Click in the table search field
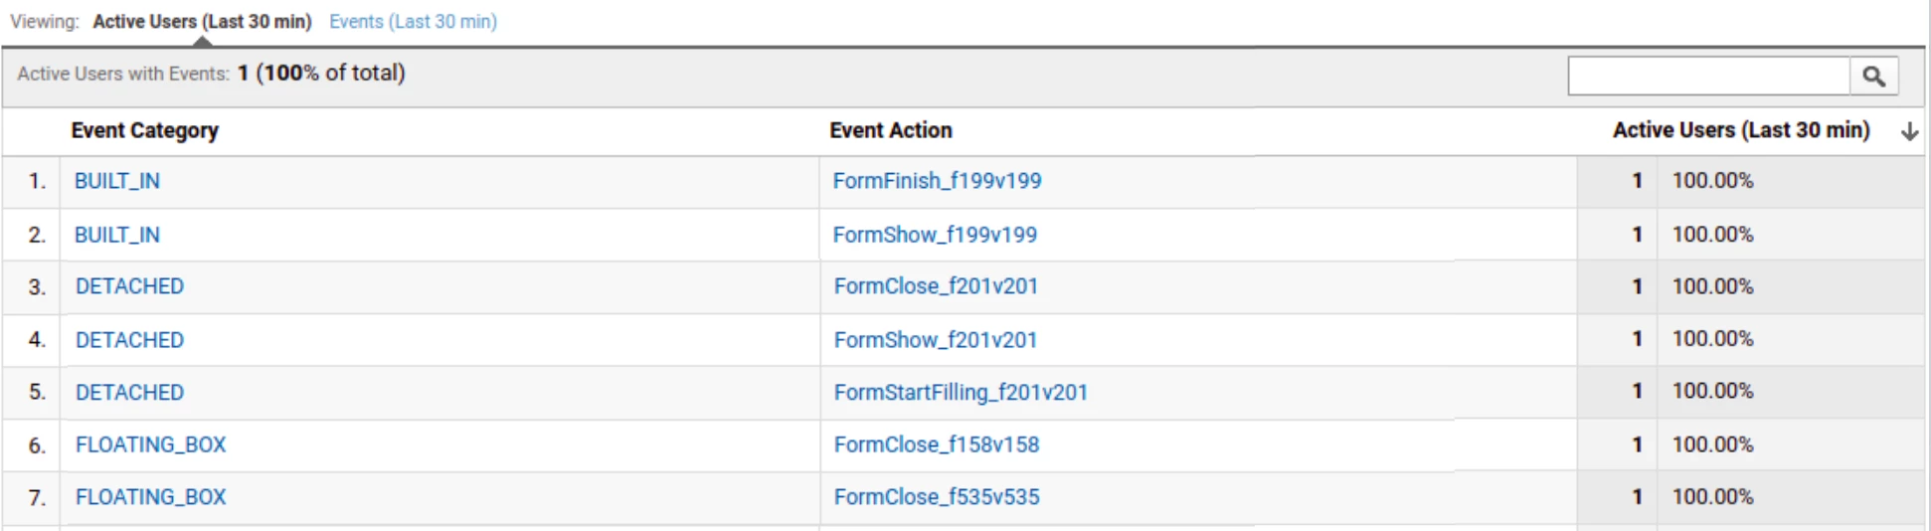 [1708, 77]
